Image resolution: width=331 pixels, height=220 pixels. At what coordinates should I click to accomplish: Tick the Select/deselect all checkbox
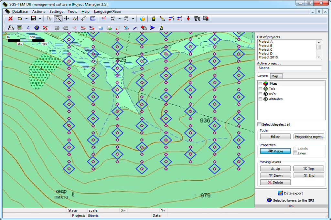coord(259,124)
